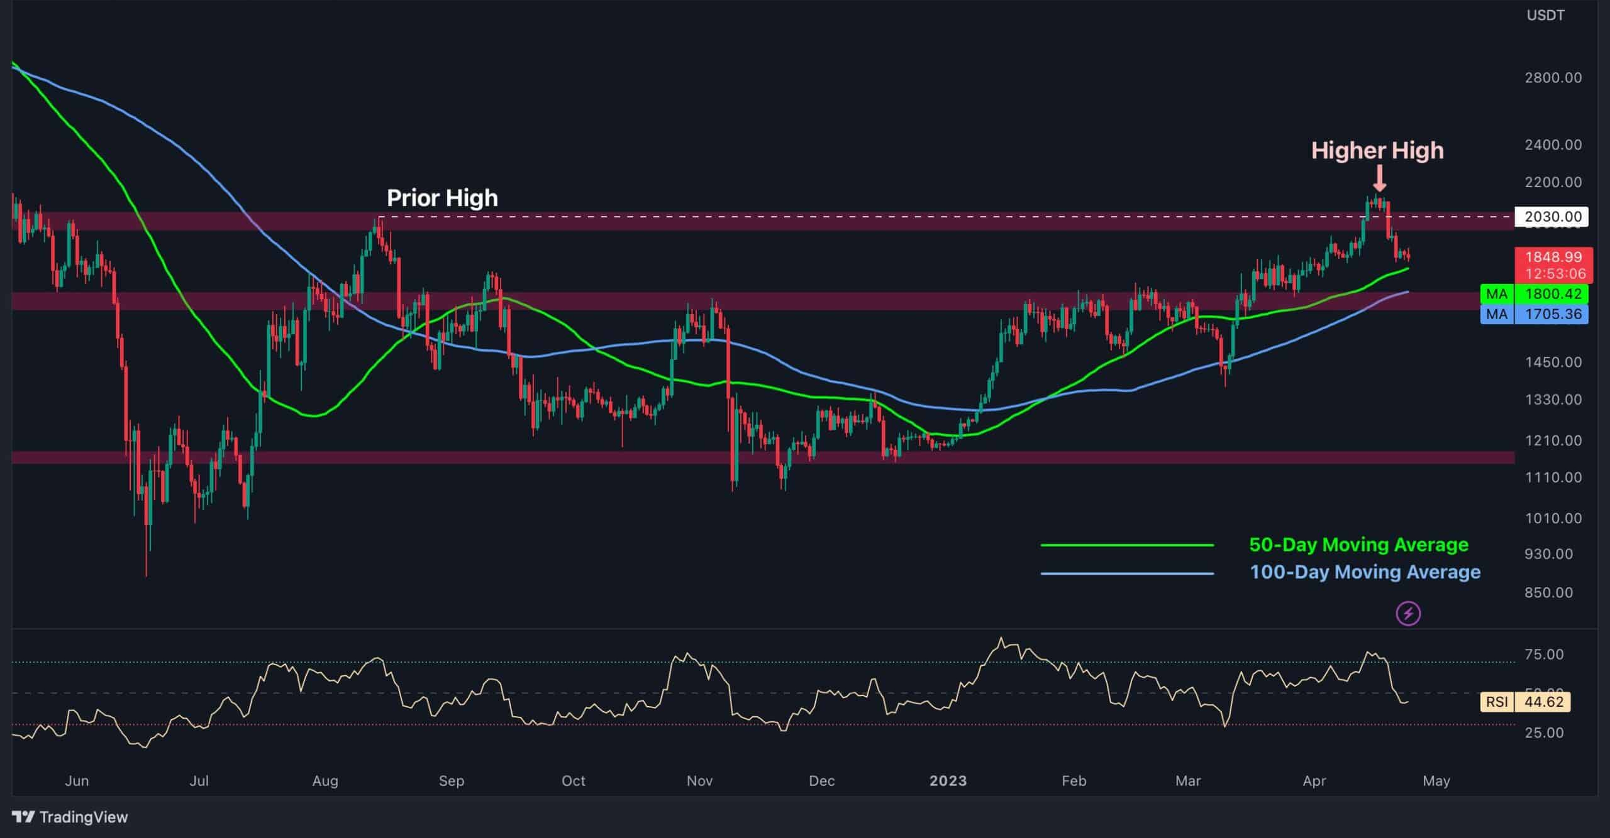The image size is (1610, 838).
Task: Select the blue MA 1705.36 label
Action: (x=1535, y=314)
